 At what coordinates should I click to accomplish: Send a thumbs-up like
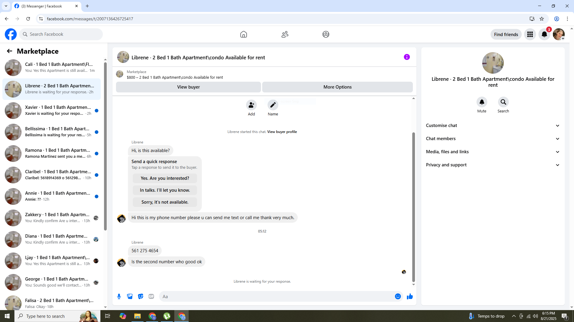point(410,296)
